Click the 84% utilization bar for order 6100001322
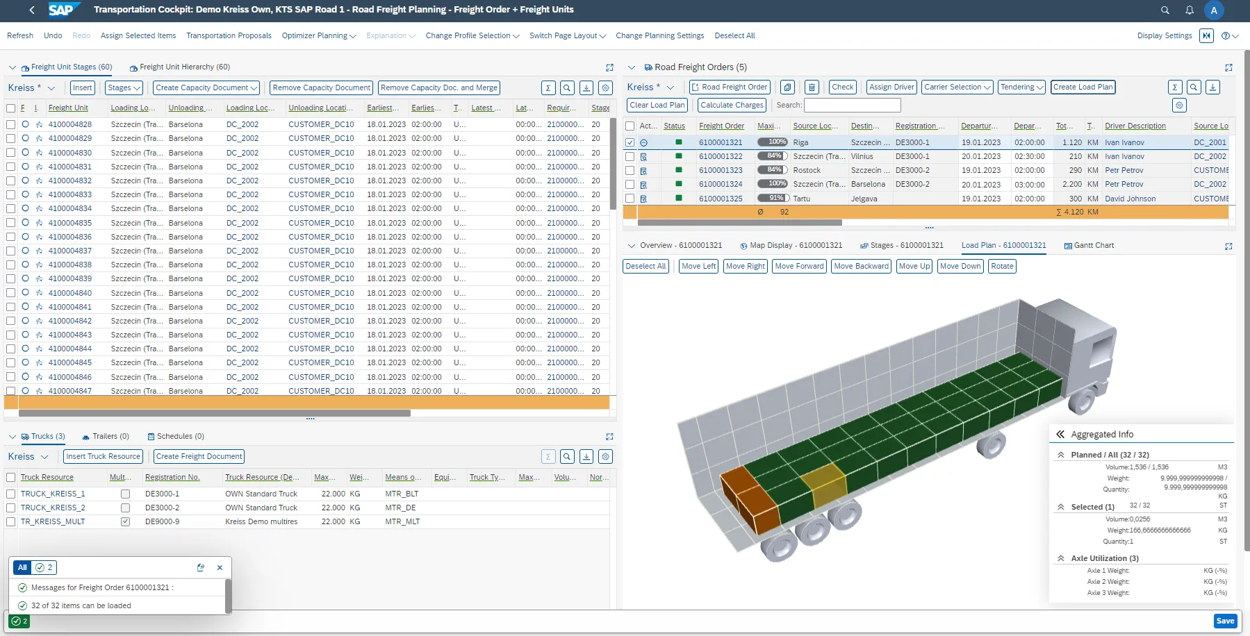Viewport: 1250px width, 636px height. click(x=772, y=156)
